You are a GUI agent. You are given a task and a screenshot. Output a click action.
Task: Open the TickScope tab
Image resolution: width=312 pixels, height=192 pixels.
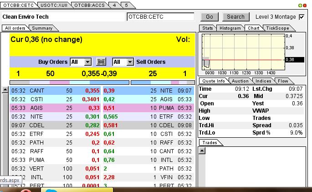pyautogui.click(x=277, y=28)
